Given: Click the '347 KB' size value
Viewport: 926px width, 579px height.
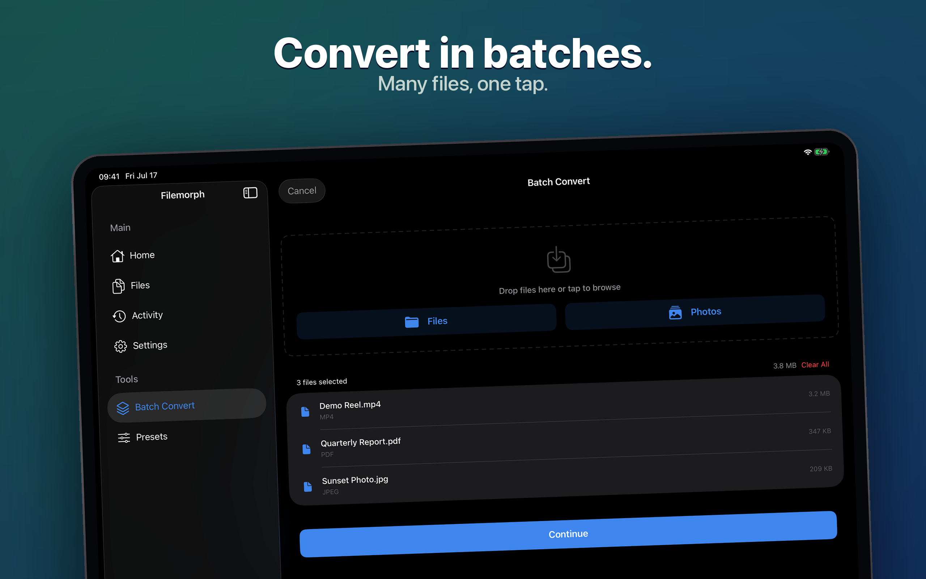Looking at the screenshot, I should pos(820,431).
